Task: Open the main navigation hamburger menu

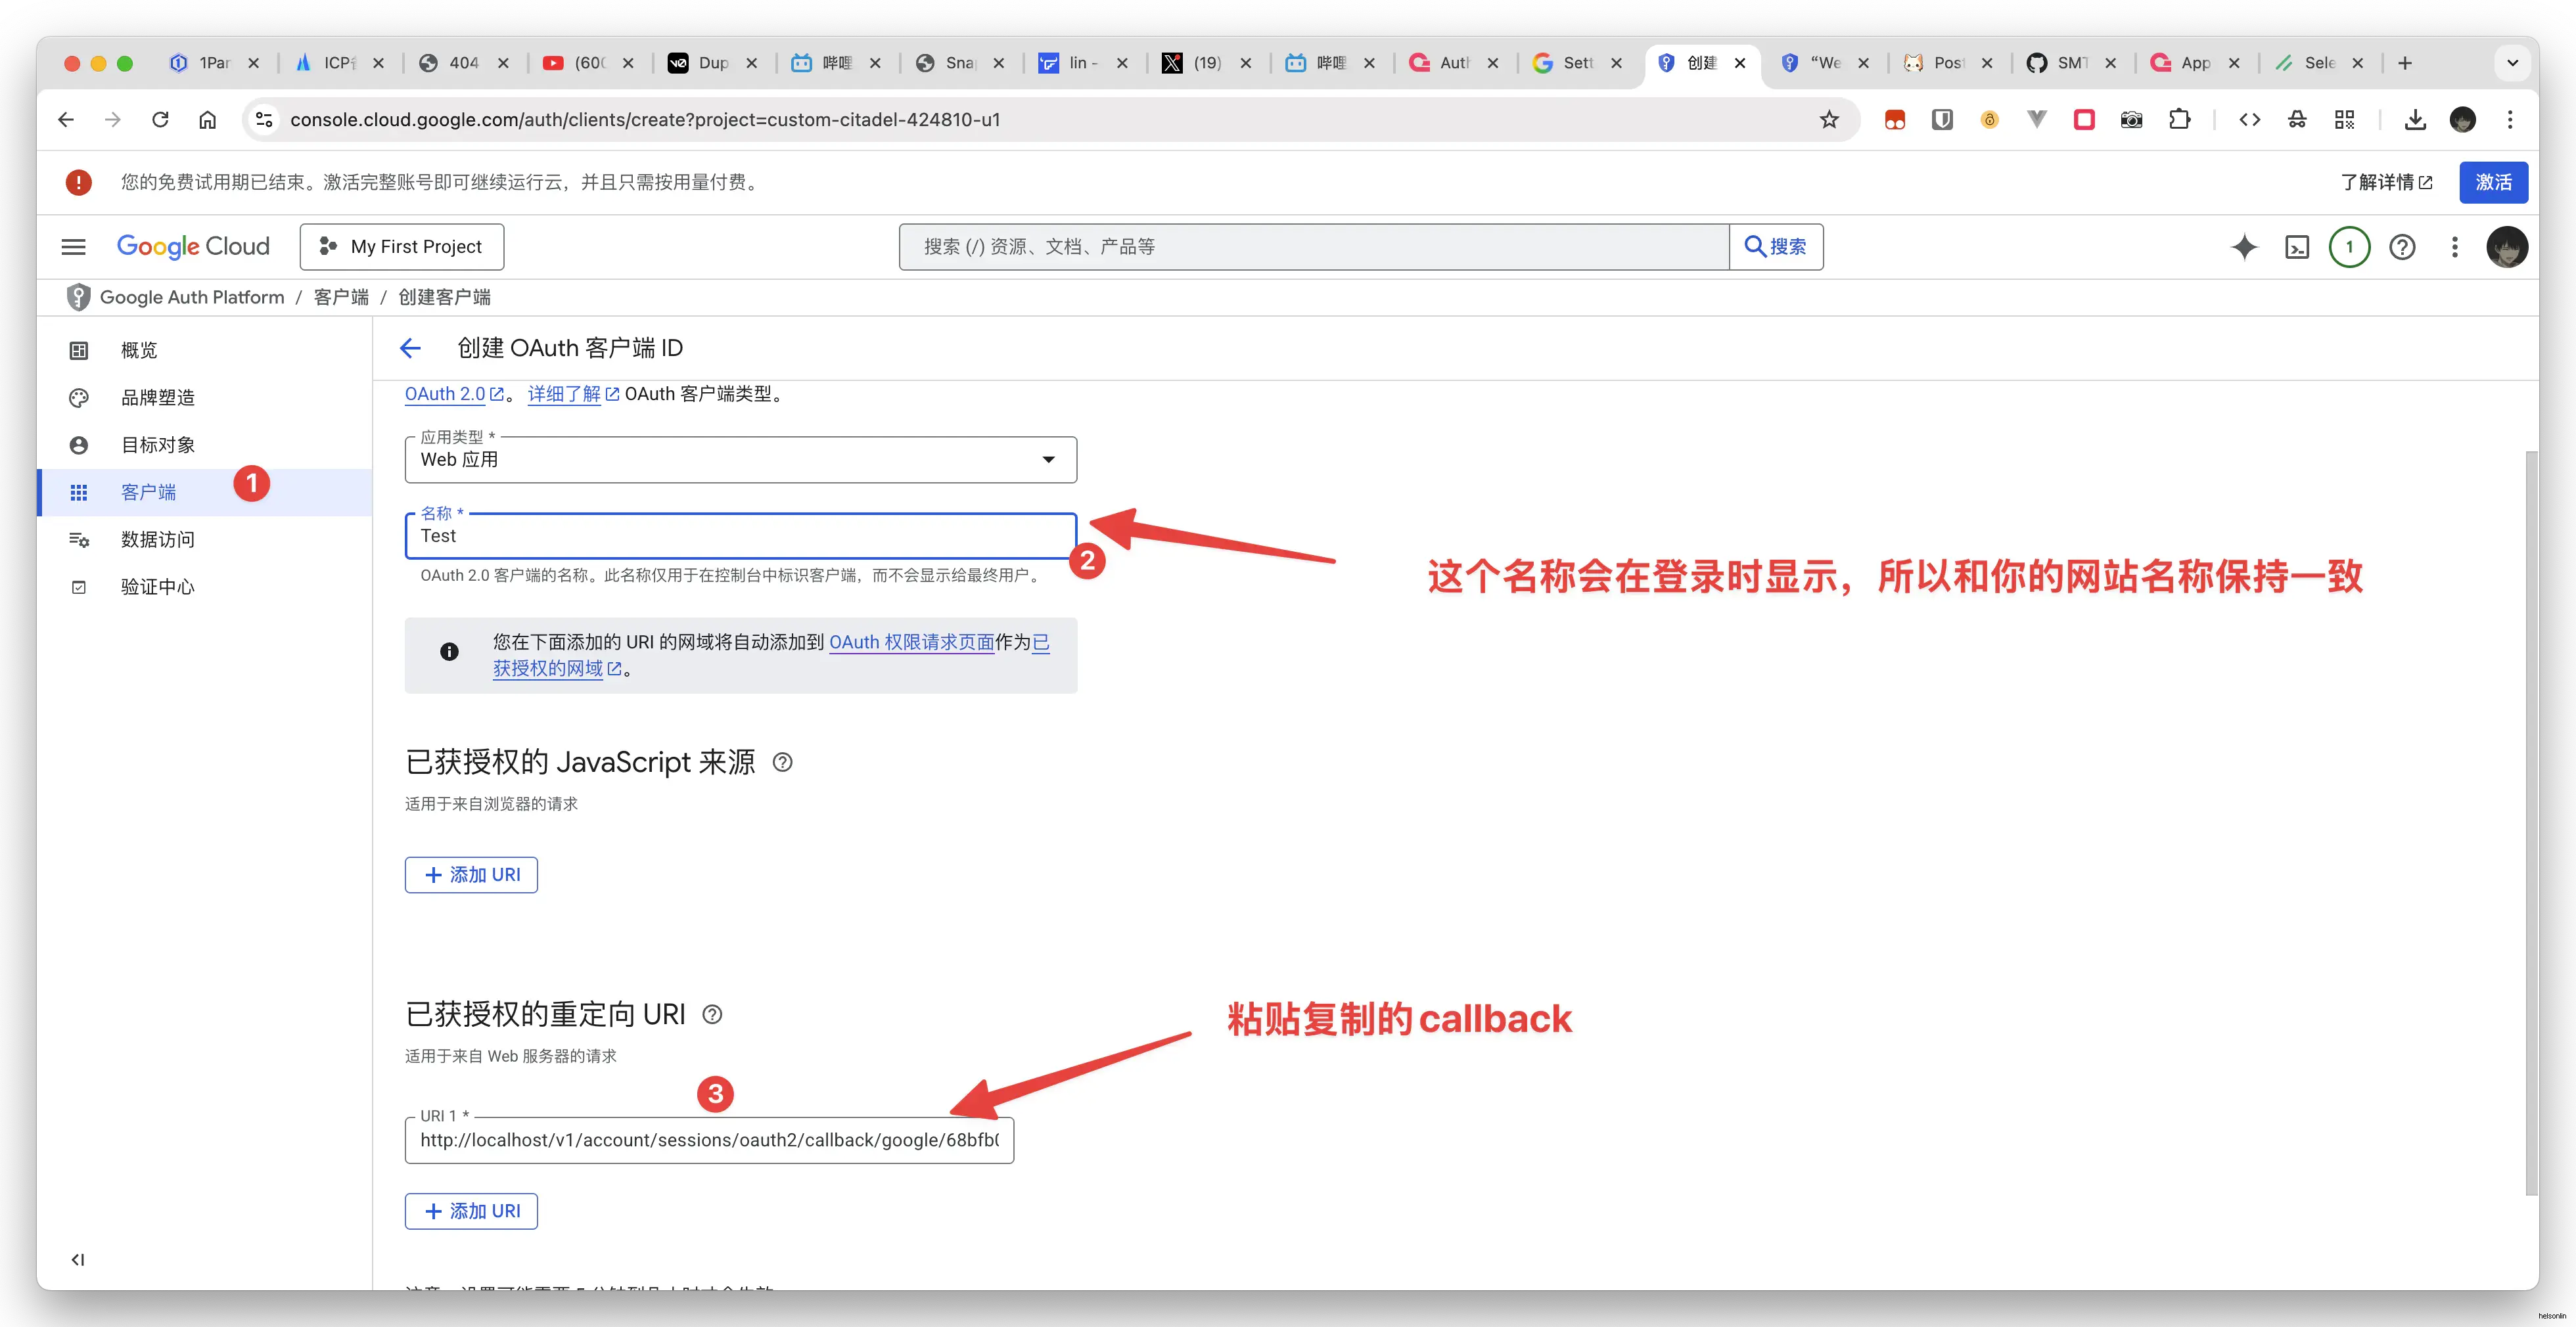Action: tap(74, 247)
